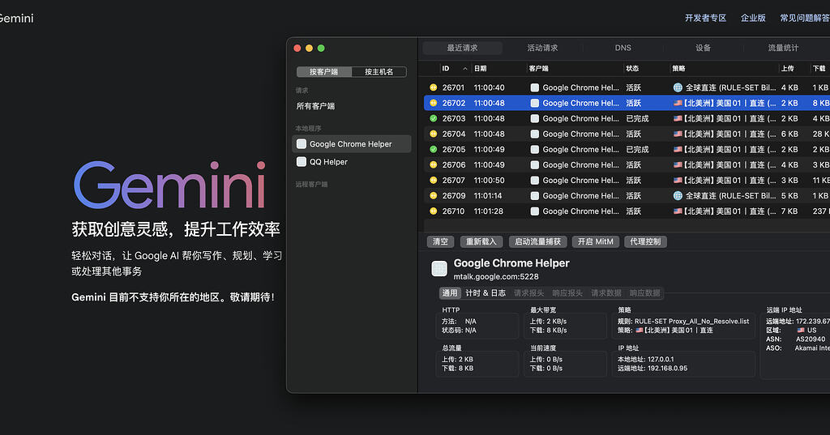Click the yellow status icon of request 26701
Screen dimensions: 830x435
433,87
